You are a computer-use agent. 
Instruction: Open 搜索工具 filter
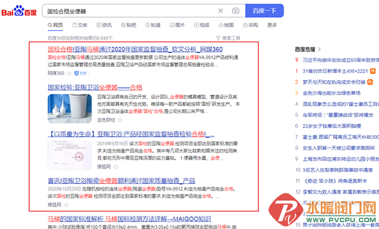(228, 38)
